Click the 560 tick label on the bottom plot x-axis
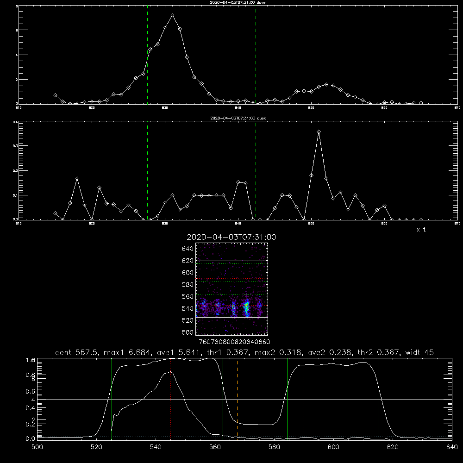463x463 pixels. (x=215, y=447)
